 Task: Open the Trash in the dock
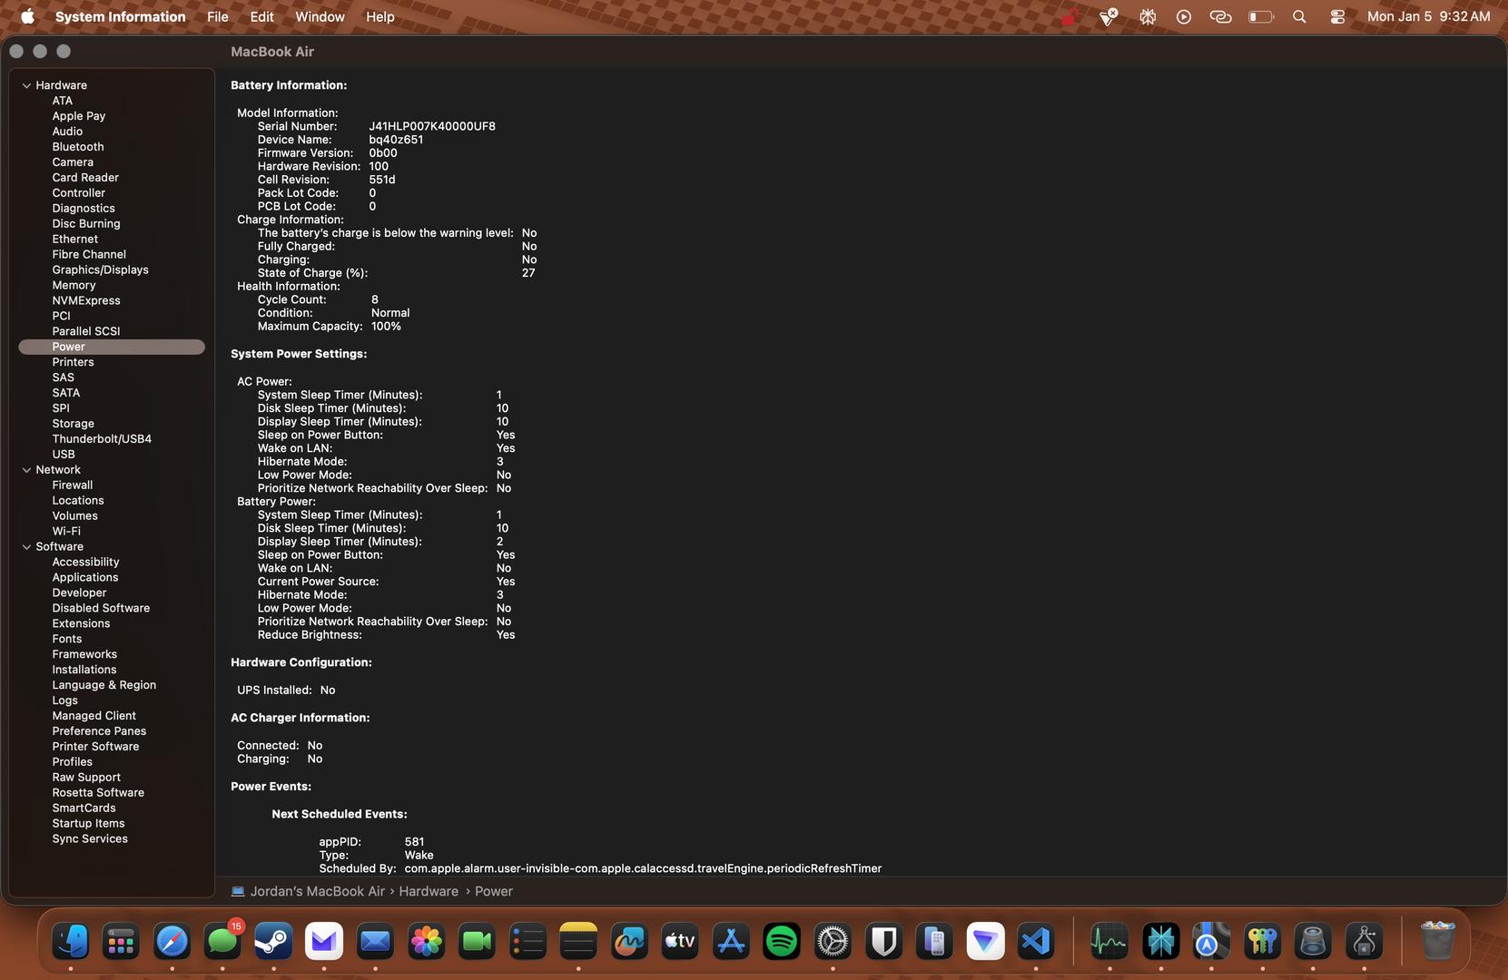tap(1437, 942)
